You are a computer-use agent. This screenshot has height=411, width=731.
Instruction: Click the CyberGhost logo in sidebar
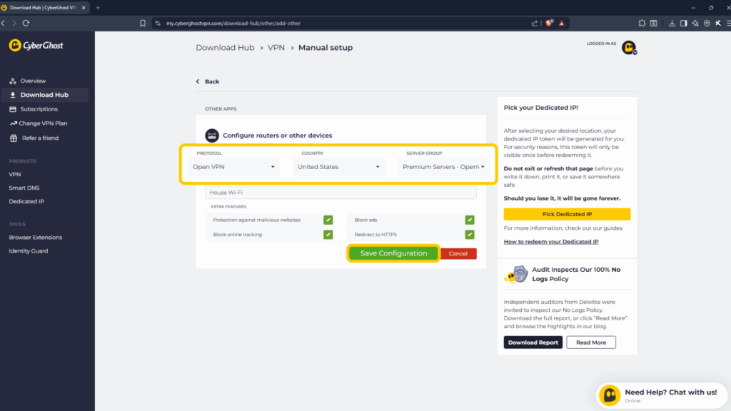pyautogui.click(x=36, y=45)
